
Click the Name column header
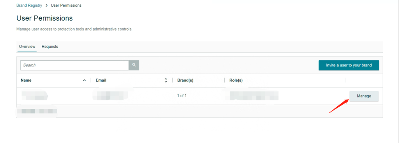click(x=26, y=81)
